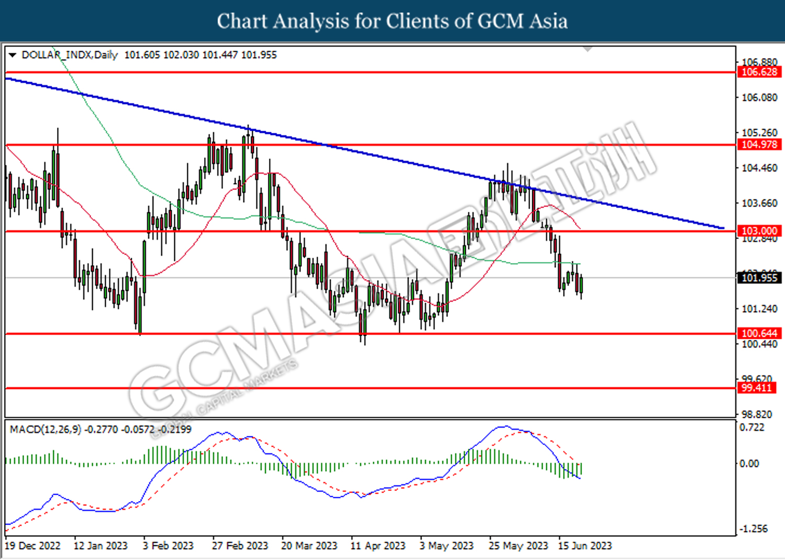
Task: Click the 15 Jun 2023 date marker
Action: pyautogui.click(x=585, y=545)
